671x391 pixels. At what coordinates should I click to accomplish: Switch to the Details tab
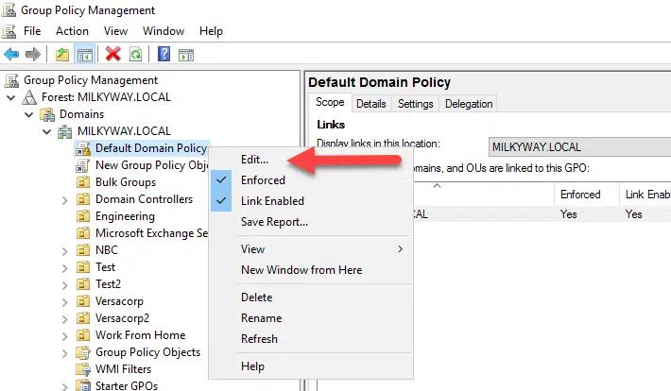pos(371,104)
